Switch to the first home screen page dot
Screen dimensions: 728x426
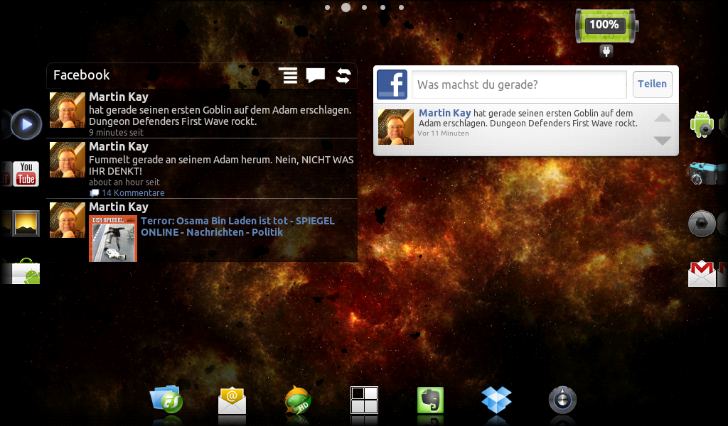327,8
